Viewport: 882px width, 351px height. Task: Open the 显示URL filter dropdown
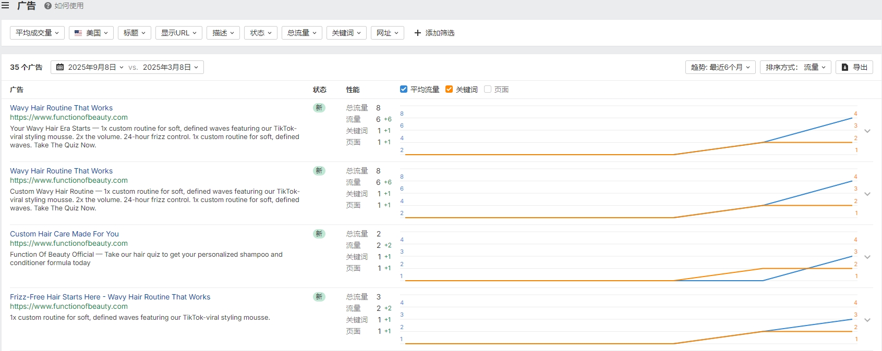(179, 33)
